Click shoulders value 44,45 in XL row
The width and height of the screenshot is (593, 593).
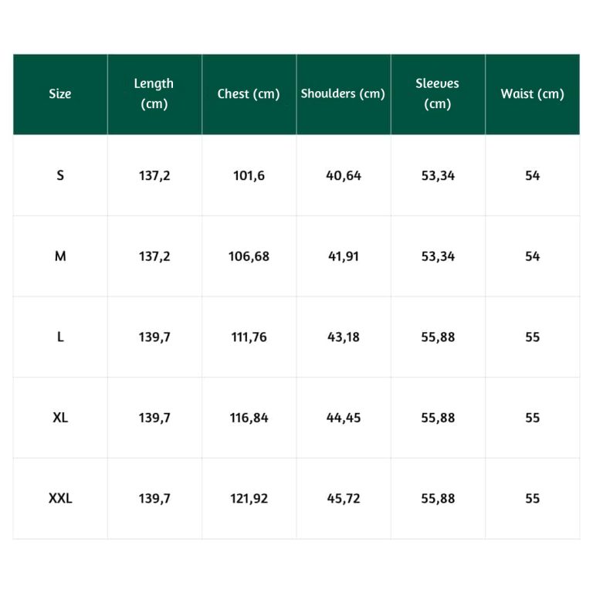(344, 418)
